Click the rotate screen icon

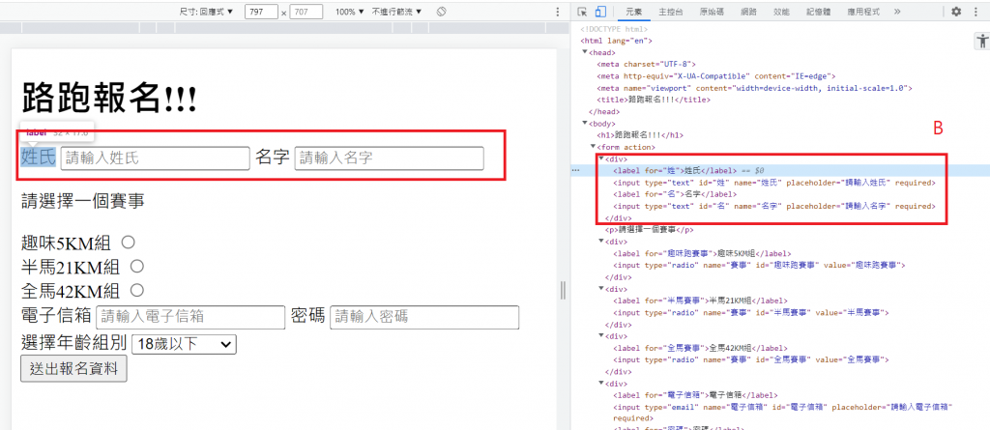[x=442, y=12]
